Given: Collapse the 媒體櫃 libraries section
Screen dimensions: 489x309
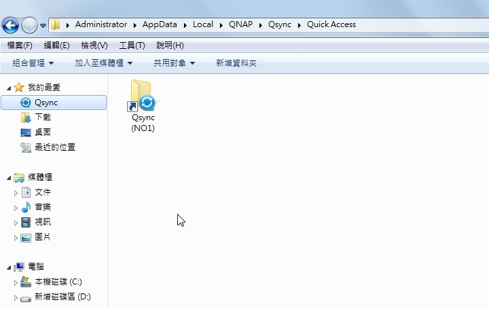Looking at the screenshot, I should point(9,178).
